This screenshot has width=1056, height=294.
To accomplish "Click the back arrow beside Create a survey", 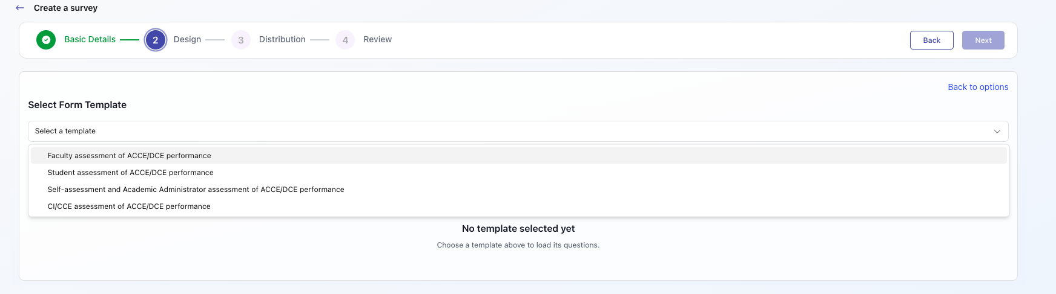I will click(x=20, y=8).
